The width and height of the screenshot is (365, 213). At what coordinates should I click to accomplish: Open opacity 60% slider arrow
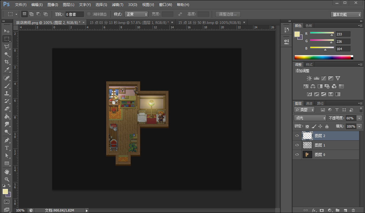(x=359, y=118)
